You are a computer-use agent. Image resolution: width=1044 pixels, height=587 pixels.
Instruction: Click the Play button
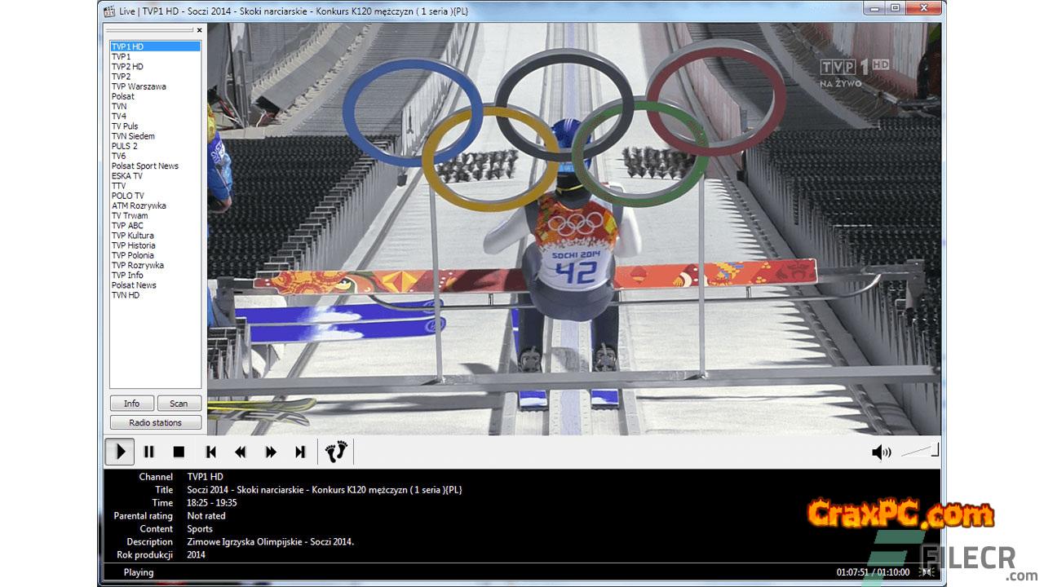120,452
